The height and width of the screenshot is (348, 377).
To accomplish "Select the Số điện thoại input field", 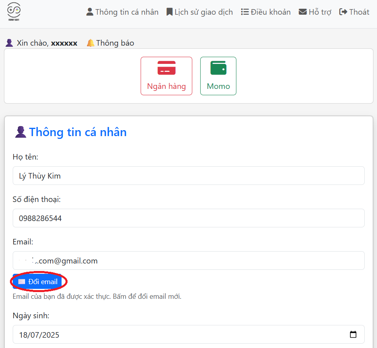I will [188, 218].
